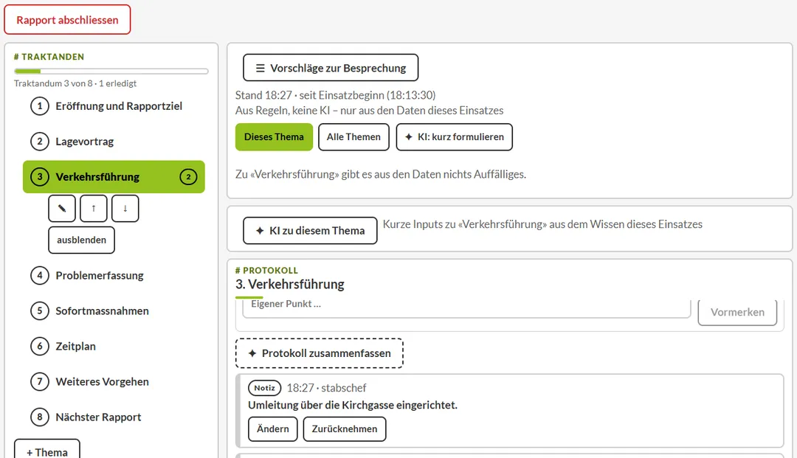Open the Zeitplan agenda item

(x=114, y=347)
